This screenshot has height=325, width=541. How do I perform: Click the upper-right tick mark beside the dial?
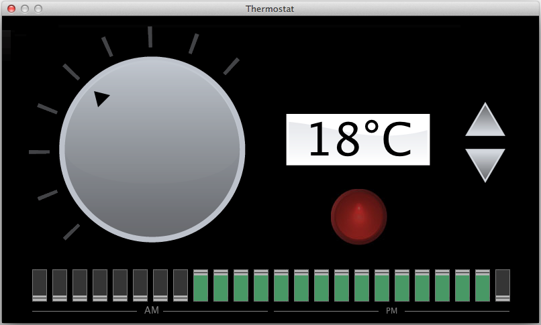coord(231,66)
